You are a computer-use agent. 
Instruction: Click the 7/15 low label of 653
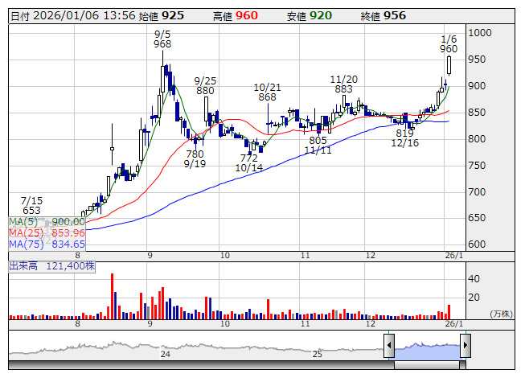(x=31, y=205)
